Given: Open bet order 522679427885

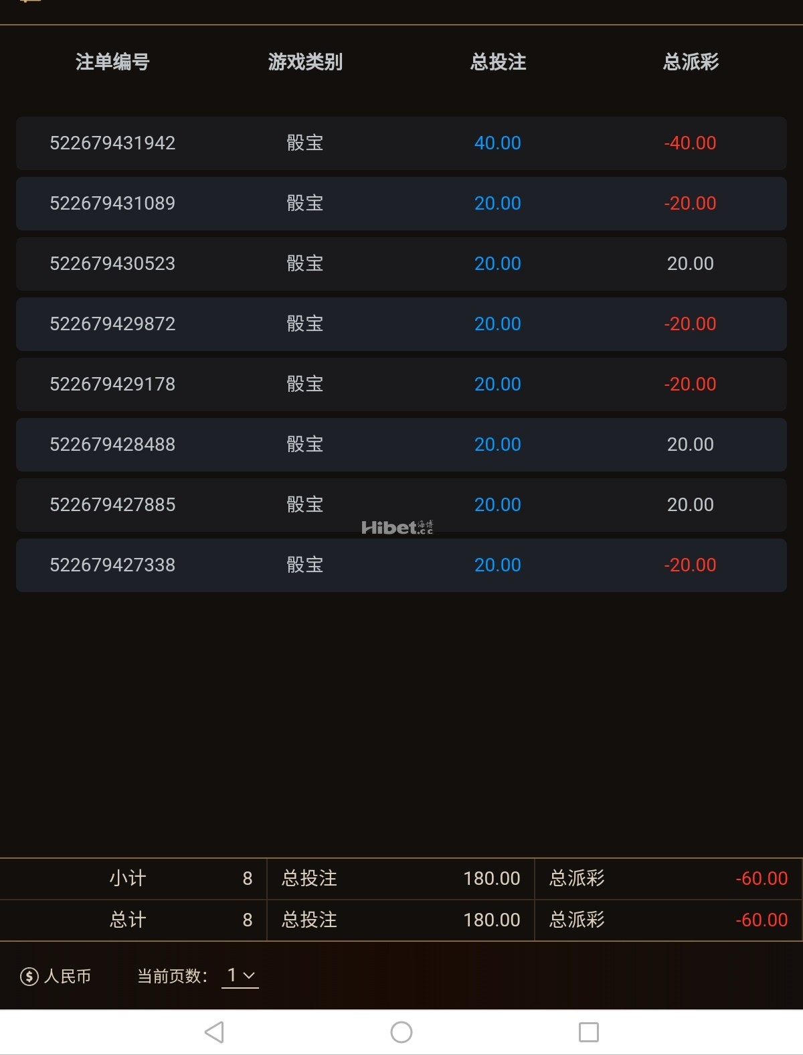Looking at the screenshot, I should (112, 505).
